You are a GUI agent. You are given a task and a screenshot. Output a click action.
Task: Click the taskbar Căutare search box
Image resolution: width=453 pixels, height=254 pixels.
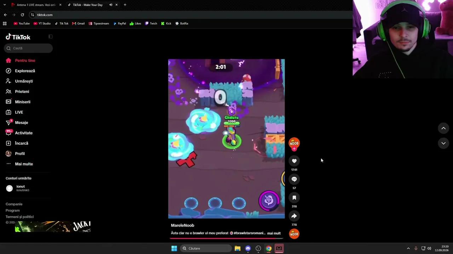[206, 248]
